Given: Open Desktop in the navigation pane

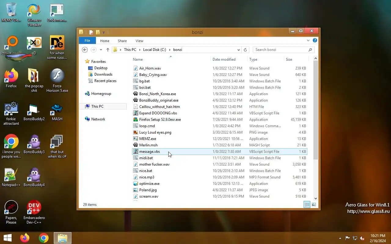Looking at the screenshot, I should click(x=101, y=68).
